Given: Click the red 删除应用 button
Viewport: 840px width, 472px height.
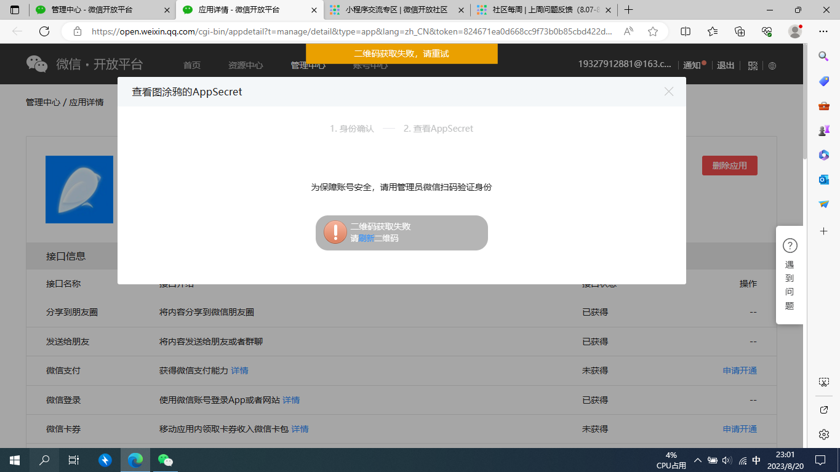Looking at the screenshot, I should [x=729, y=166].
